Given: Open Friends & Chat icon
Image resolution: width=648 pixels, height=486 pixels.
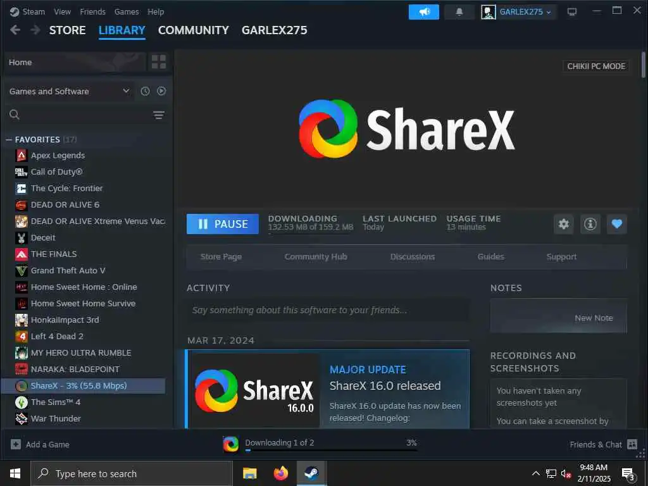Looking at the screenshot, I should pyautogui.click(x=632, y=444).
